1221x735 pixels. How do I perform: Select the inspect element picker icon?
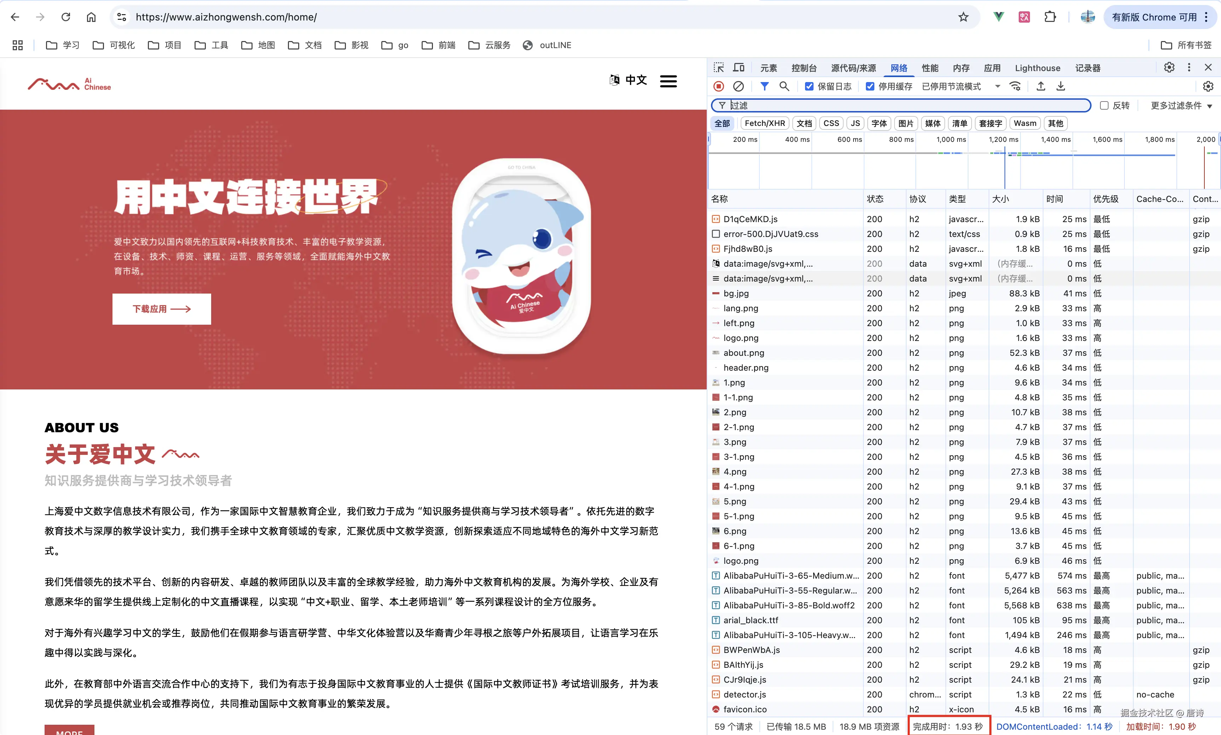tap(718, 68)
